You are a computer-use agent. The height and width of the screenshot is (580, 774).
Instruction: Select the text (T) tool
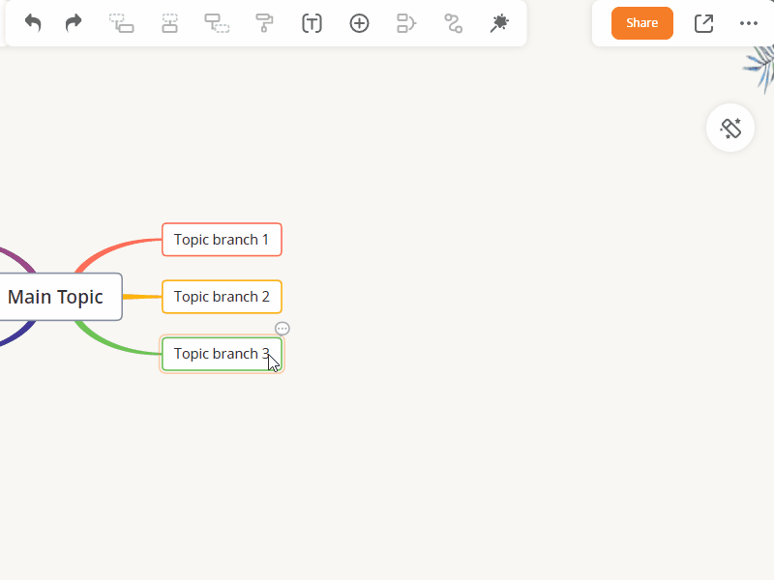point(312,23)
